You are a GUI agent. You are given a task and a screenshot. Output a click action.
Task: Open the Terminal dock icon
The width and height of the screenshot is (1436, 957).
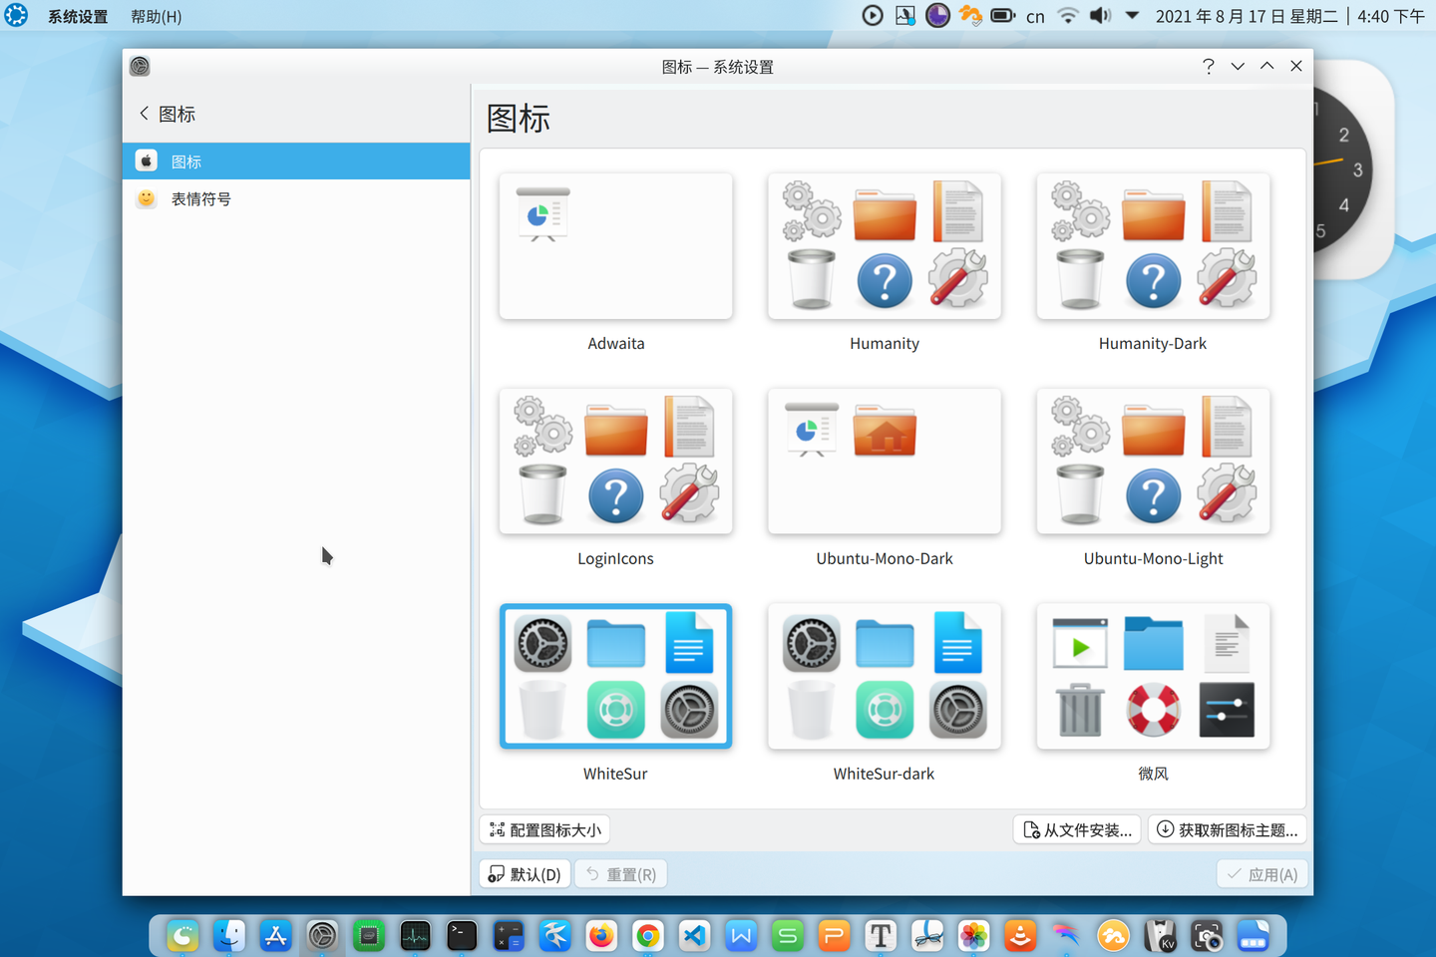tap(462, 935)
